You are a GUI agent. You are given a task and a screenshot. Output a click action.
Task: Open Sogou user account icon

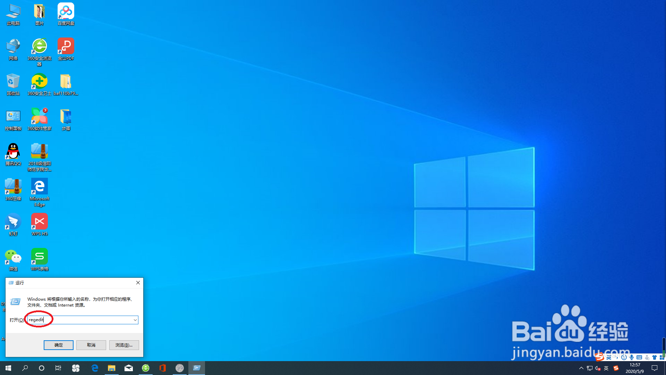point(647,357)
